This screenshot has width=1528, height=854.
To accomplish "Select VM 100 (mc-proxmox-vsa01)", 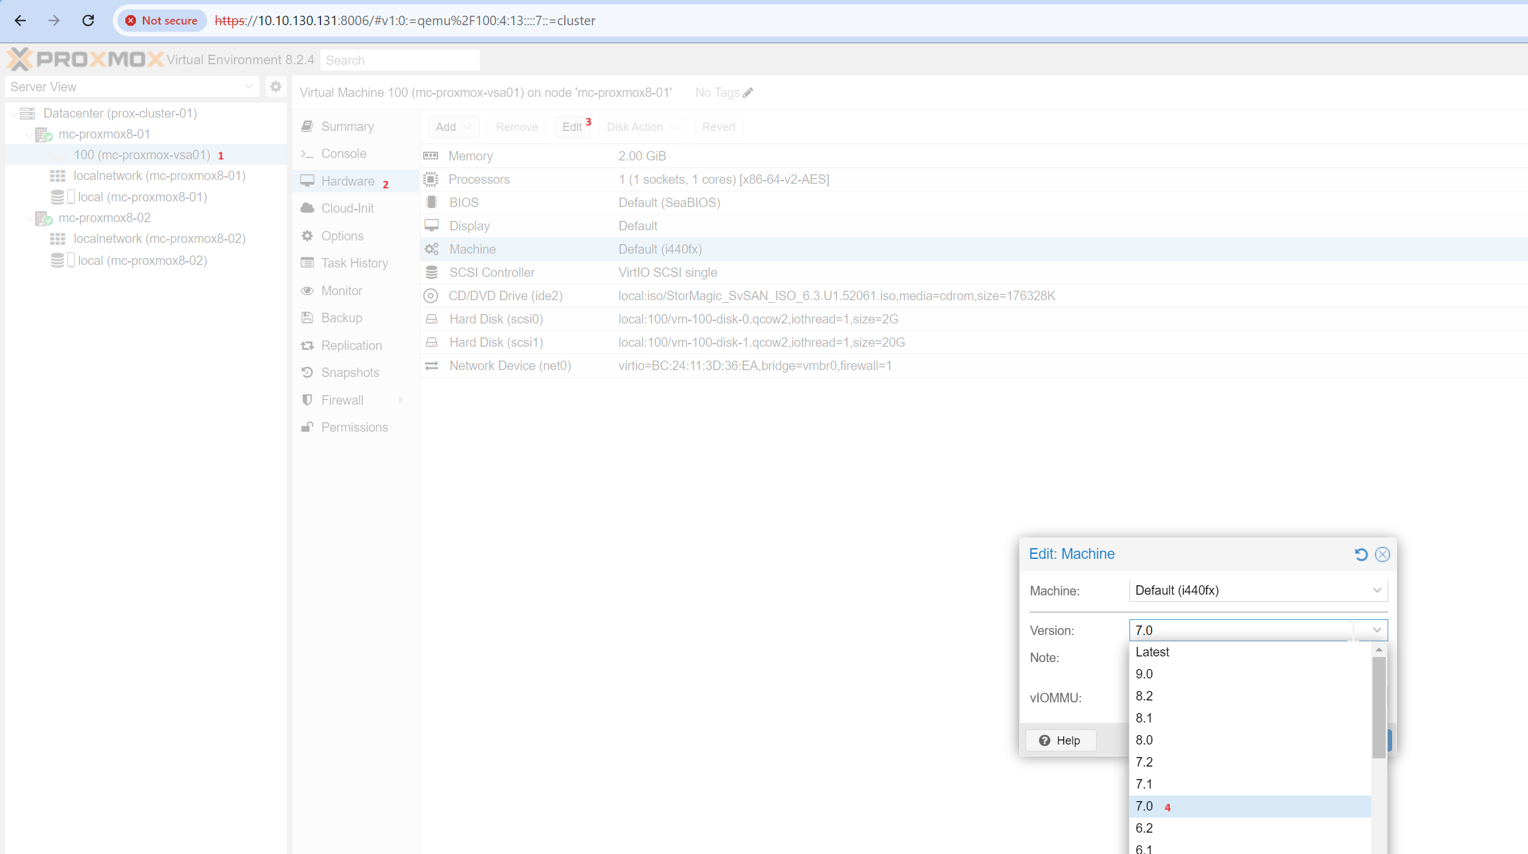I will click(142, 155).
